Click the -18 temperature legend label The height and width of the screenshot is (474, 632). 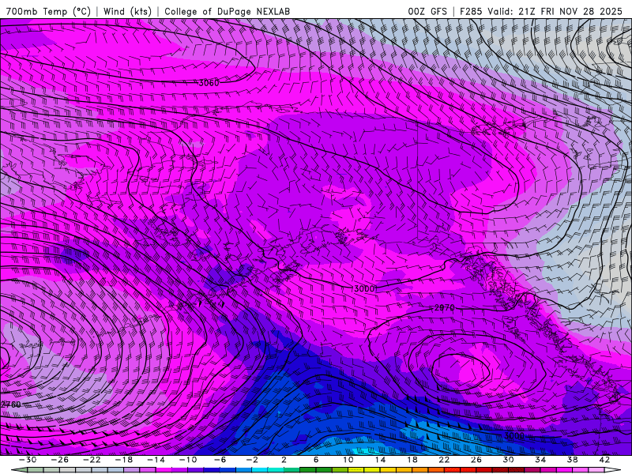123,460
